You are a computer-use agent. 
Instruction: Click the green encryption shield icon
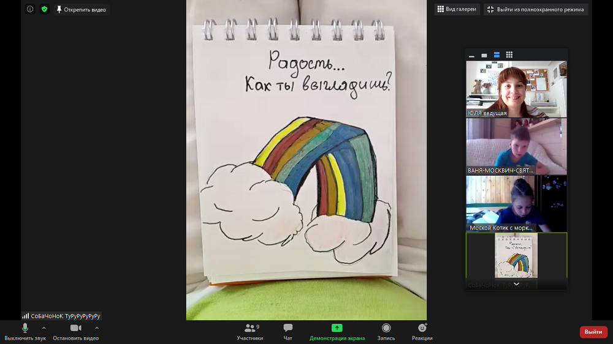[x=44, y=9]
